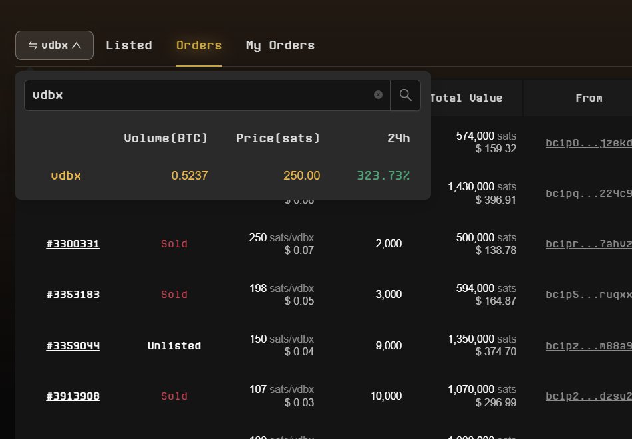This screenshot has height=439, width=632.
Task: Open the My Orders tab
Action: click(x=280, y=45)
